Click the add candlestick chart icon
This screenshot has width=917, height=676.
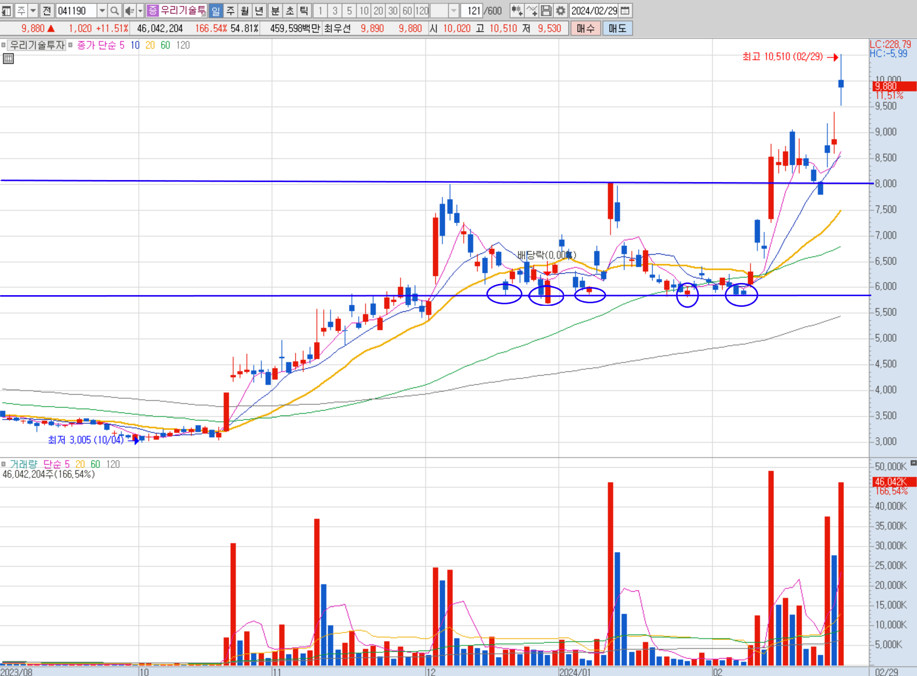pyautogui.click(x=517, y=11)
